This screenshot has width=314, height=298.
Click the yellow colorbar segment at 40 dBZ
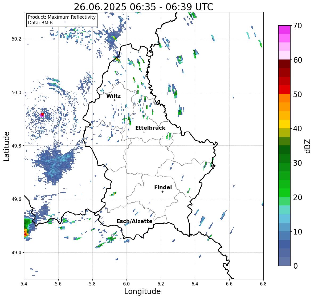coord(284,124)
